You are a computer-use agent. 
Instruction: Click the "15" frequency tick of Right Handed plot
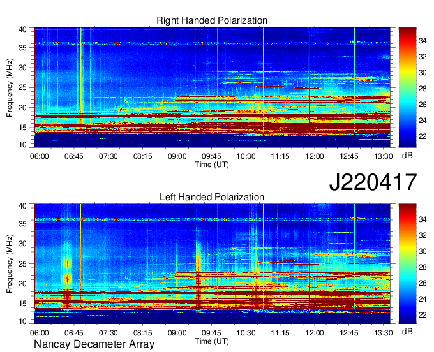[x=22, y=128]
